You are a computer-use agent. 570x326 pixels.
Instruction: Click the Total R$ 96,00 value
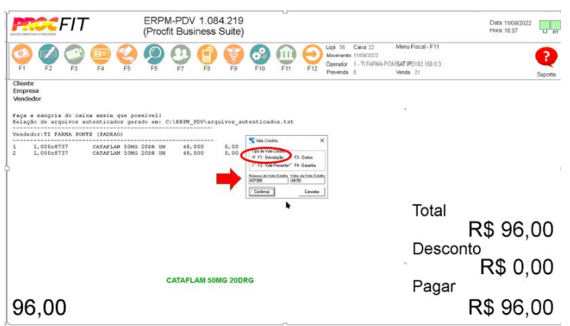click(510, 230)
